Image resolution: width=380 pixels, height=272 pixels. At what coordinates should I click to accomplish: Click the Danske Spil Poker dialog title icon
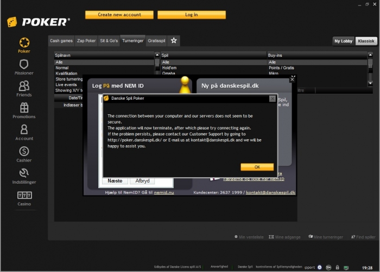click(106, 98)
